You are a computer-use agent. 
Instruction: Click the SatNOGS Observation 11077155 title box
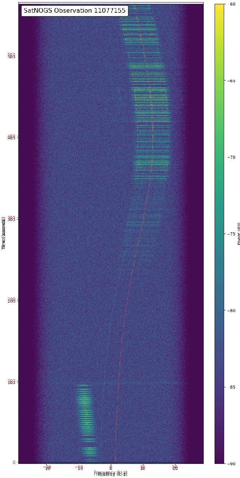click(74, 11)
